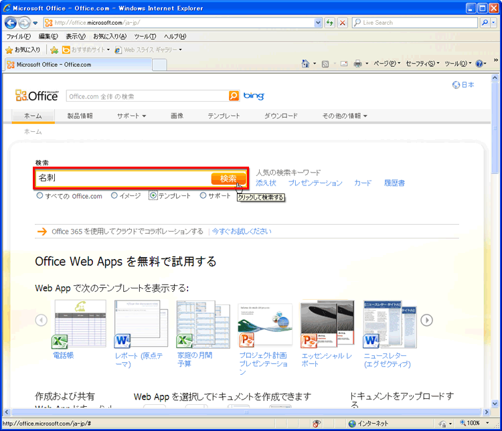The width and height of the screenshot is (502, 431).
Task: Open the おすすめサイト suggested sites item
Action: pyautogui.click(x=86, y=50)
